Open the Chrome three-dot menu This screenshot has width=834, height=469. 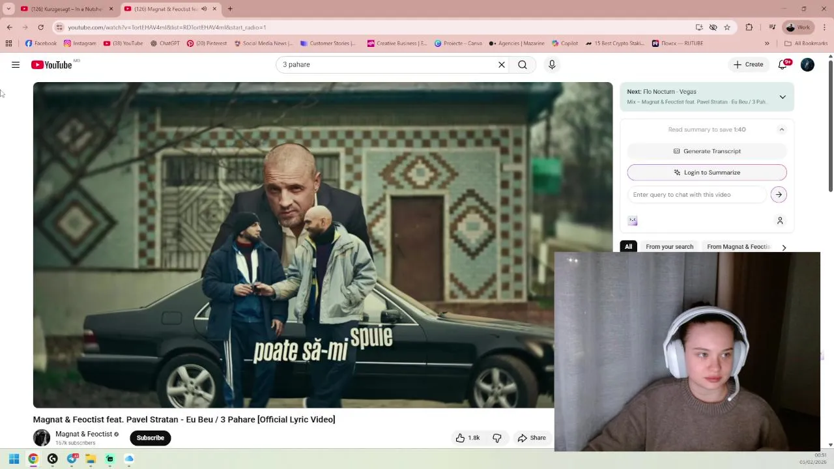(824, 27)
